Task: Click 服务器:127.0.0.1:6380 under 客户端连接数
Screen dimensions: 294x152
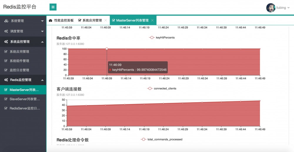Action: point(70,95)
